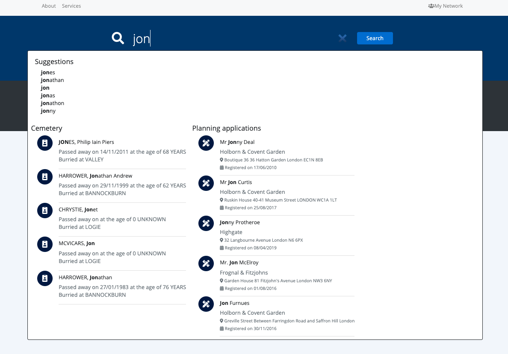The height and width of the screenshot is (354, 508).
Task: Open cemetery record MCVICARS, Jon
Action: click(77, 243)
